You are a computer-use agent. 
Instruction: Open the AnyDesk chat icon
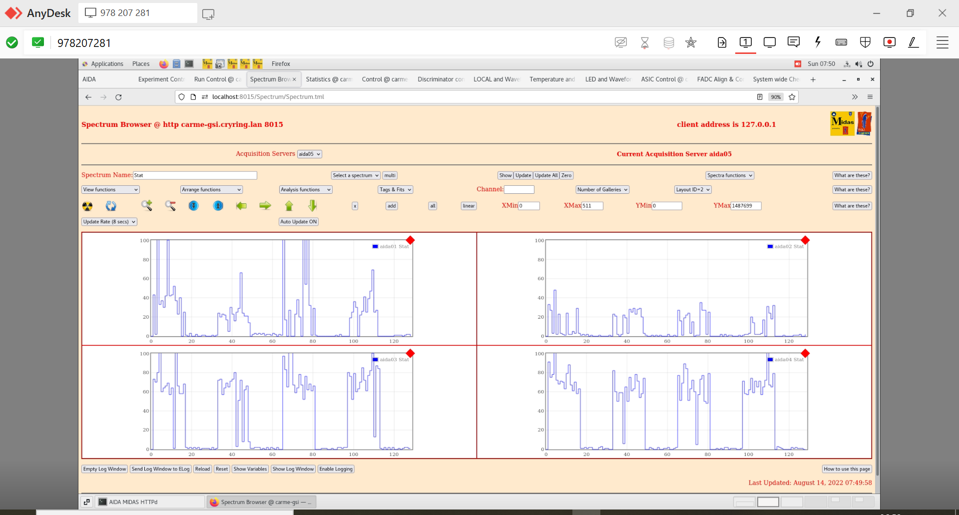point(793,42)
